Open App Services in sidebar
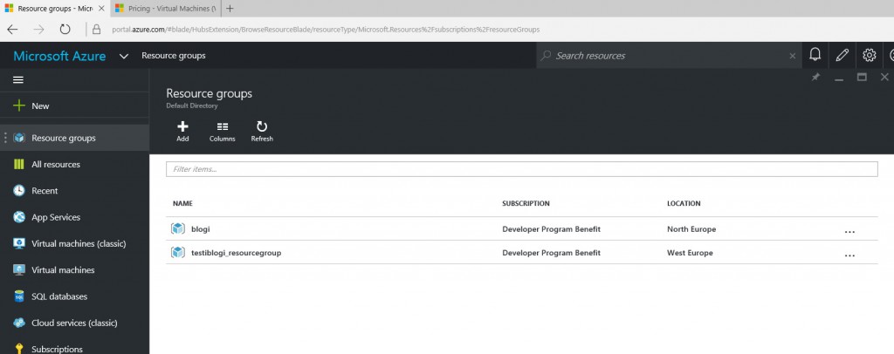Viewport: 894px width, 354px height. click(75, 217)
